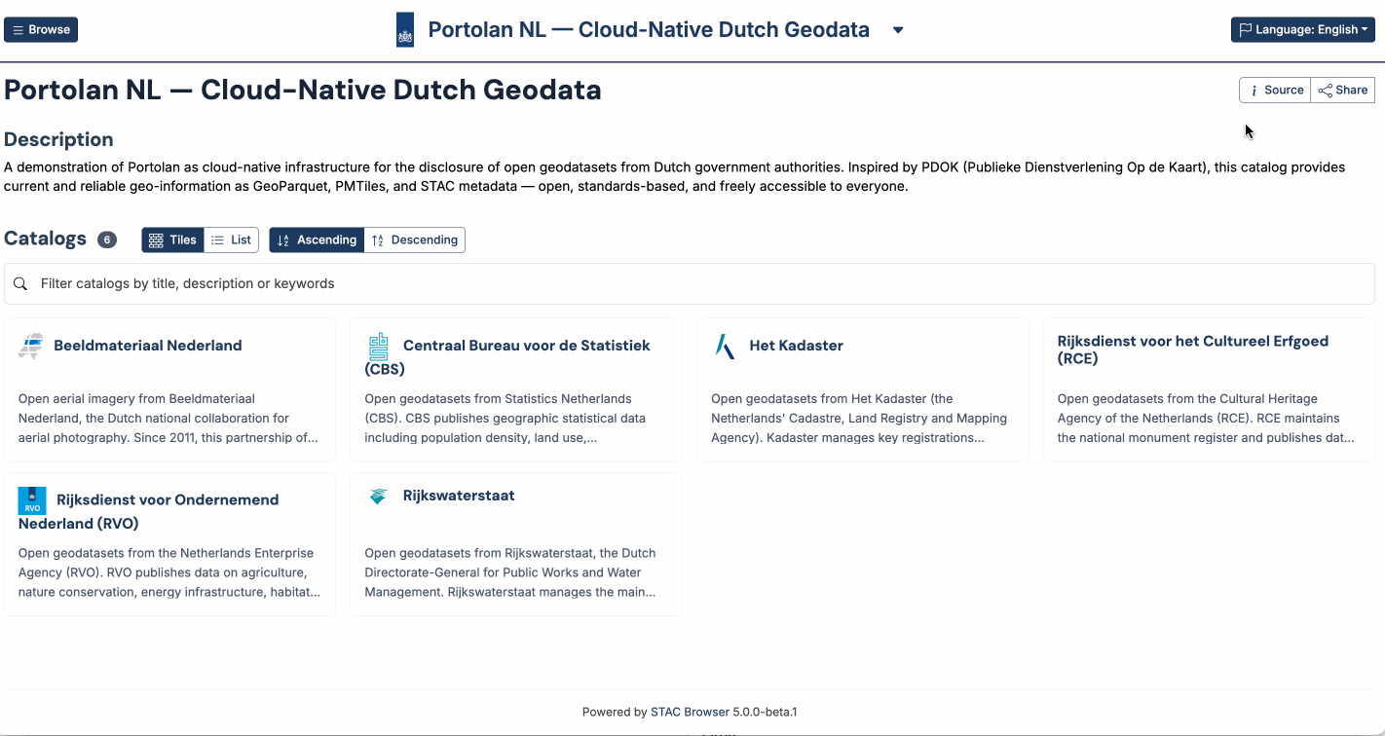
Task: Click the RVO logo icon
Action: (32, 500)
